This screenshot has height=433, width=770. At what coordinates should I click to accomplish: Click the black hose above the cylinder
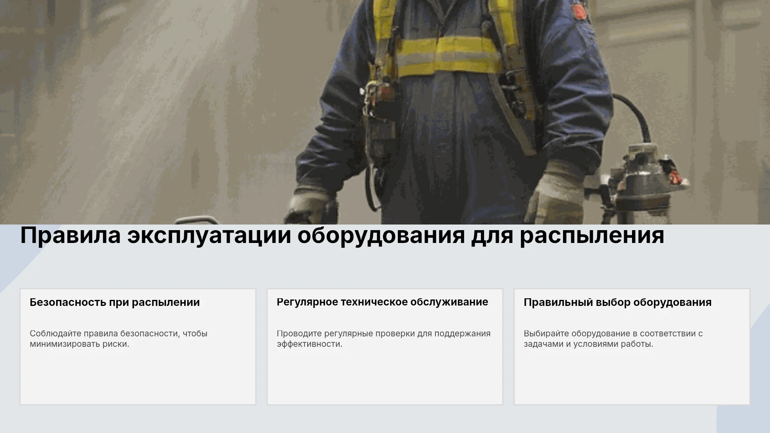(x=634, y=116)
